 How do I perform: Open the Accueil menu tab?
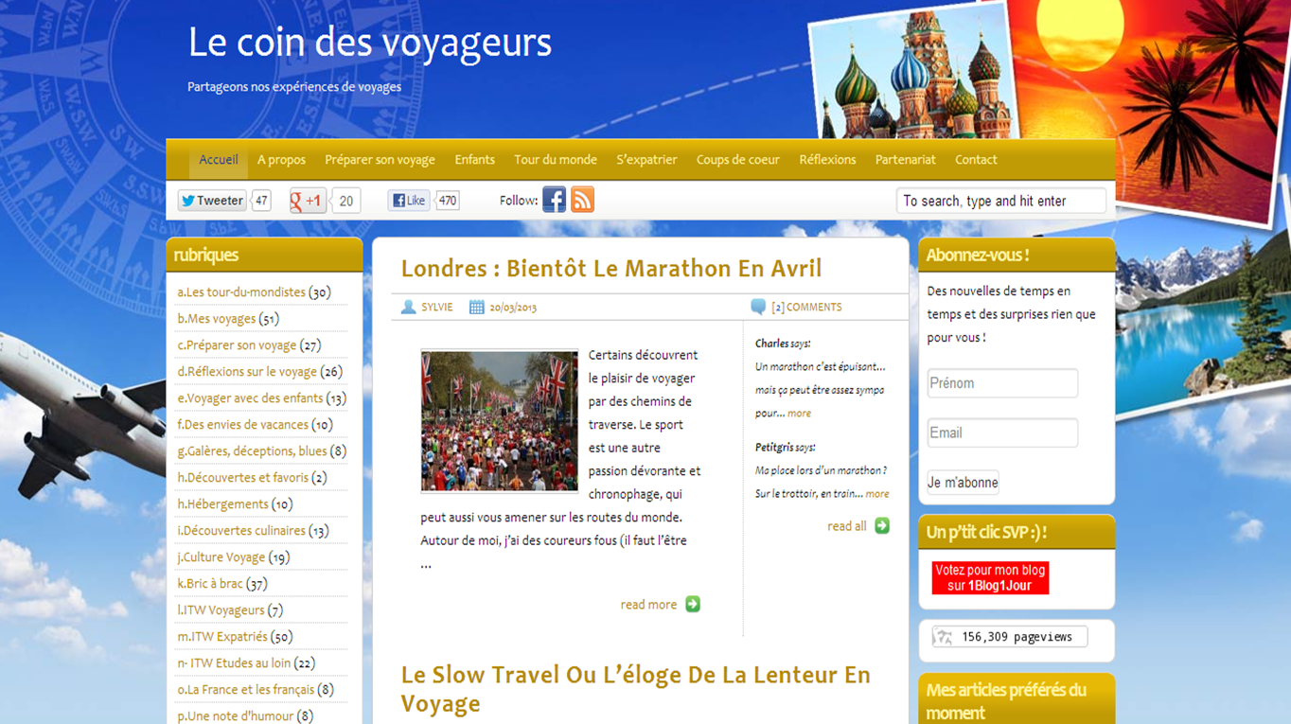(219, 160)
